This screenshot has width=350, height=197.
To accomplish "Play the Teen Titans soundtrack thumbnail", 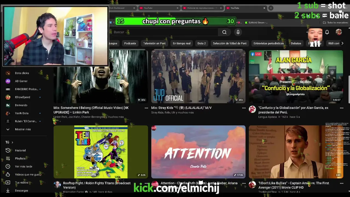I will 101,152.
